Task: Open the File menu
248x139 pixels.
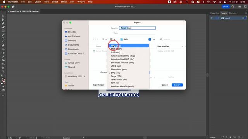Action: [x=23, y=2]
